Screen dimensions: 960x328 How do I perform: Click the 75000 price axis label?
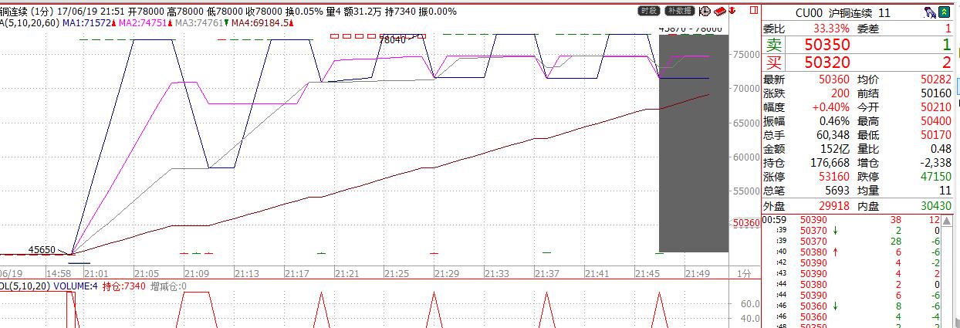click(x=745, y=54)
